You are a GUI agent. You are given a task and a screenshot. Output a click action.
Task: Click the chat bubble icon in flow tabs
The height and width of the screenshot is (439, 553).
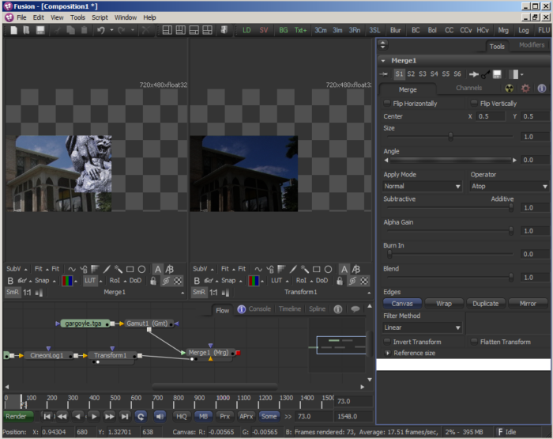coord(355,309)
